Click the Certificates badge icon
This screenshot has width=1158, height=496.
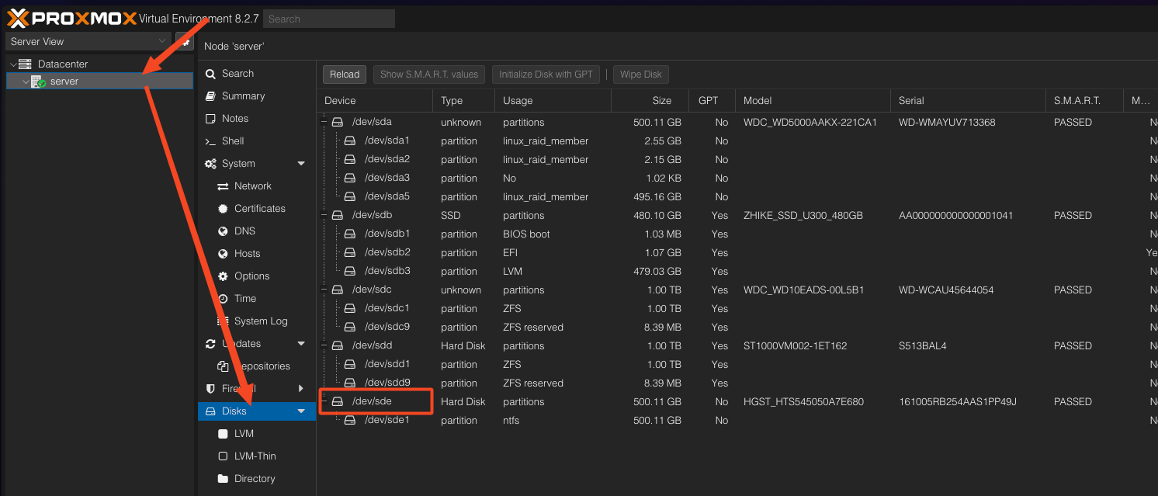223,209
